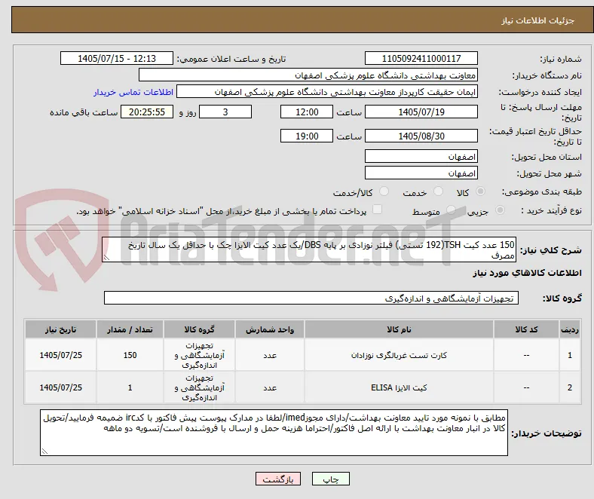Viewport: 594px width, 499px height.
Task: Click the need date of the screening card row
Action: 60,355
